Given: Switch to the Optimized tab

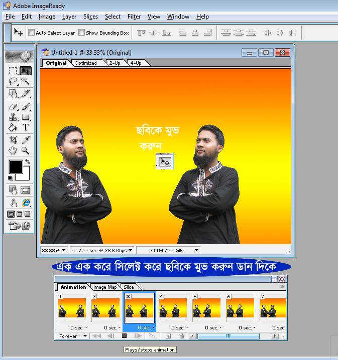Looking at the screenshot, I should 85,63.
